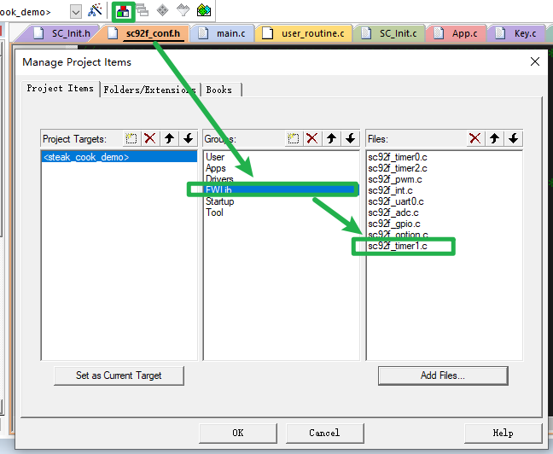Delete the selected project target
Screen dimensions: 553x454
(x=150, y=138)
